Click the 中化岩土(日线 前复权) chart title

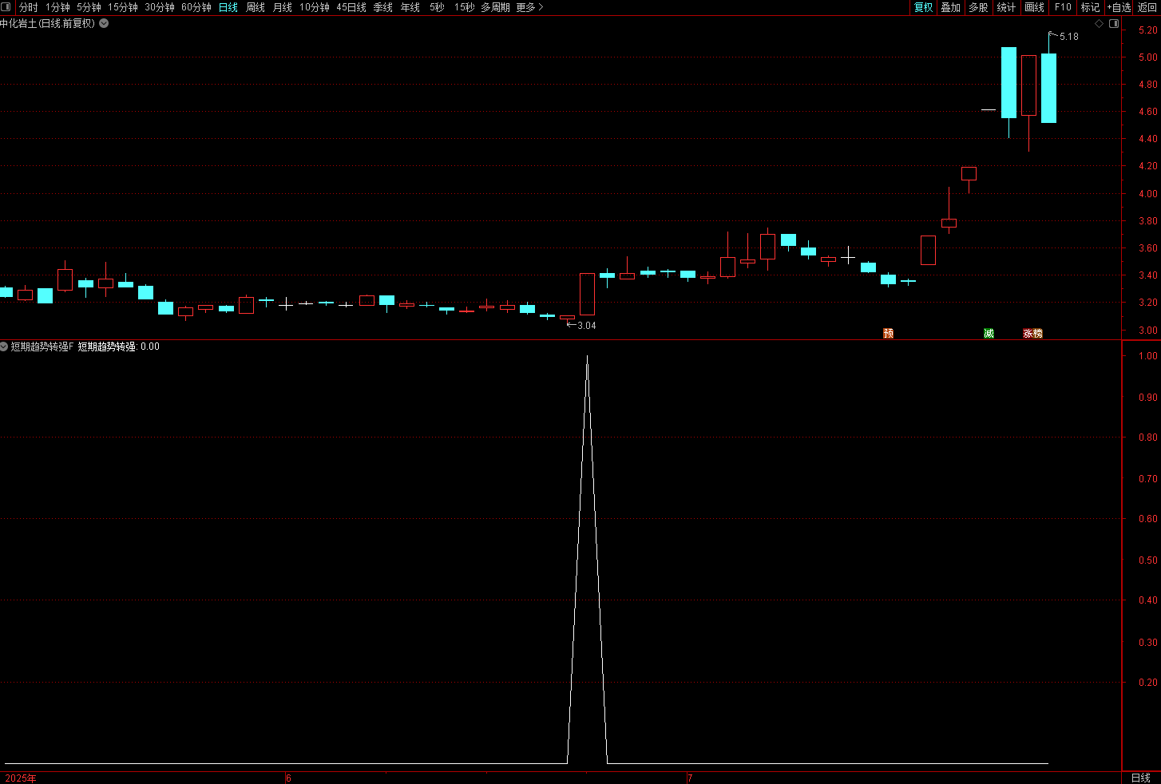[x=47, y=23]
